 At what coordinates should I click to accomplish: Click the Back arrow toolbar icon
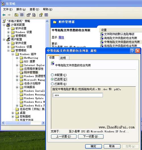(4, 15)
